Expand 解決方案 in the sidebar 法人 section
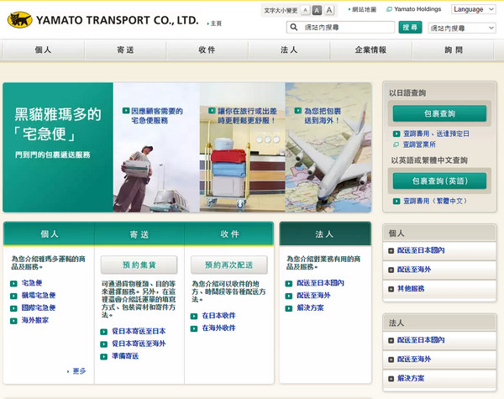504x399 pixels. [x=439, y=379]
